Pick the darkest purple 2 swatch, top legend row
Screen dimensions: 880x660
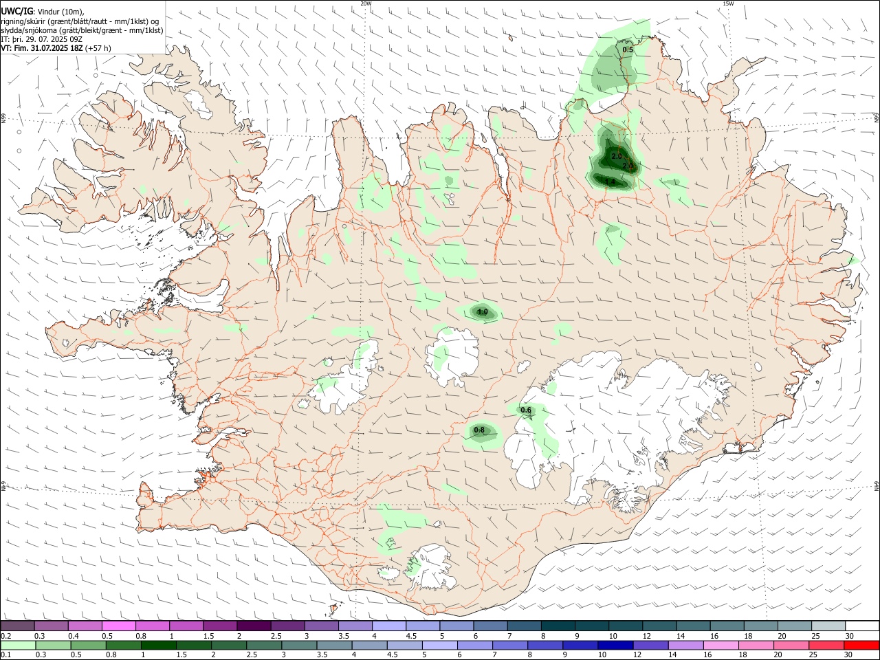[254, 626]
